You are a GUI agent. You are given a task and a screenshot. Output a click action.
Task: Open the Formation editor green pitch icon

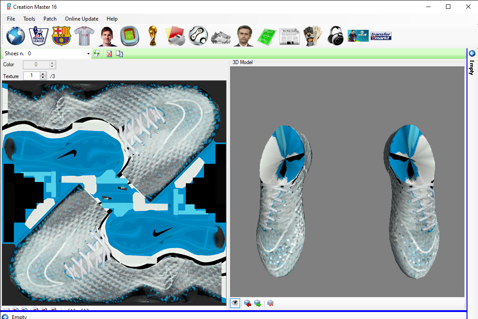266,37
